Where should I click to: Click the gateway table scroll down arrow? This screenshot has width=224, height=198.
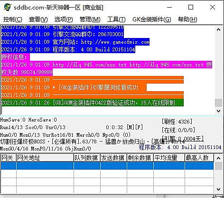[x=218, y=189]
